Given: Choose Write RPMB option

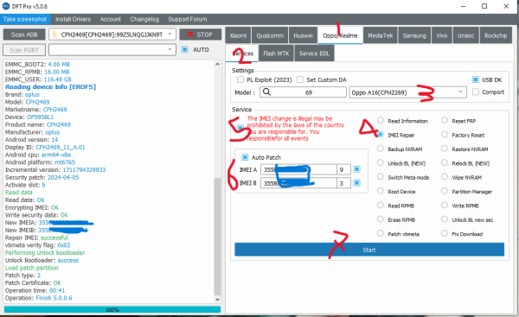Looking at the screenshot, I should [x=445, y=206].
